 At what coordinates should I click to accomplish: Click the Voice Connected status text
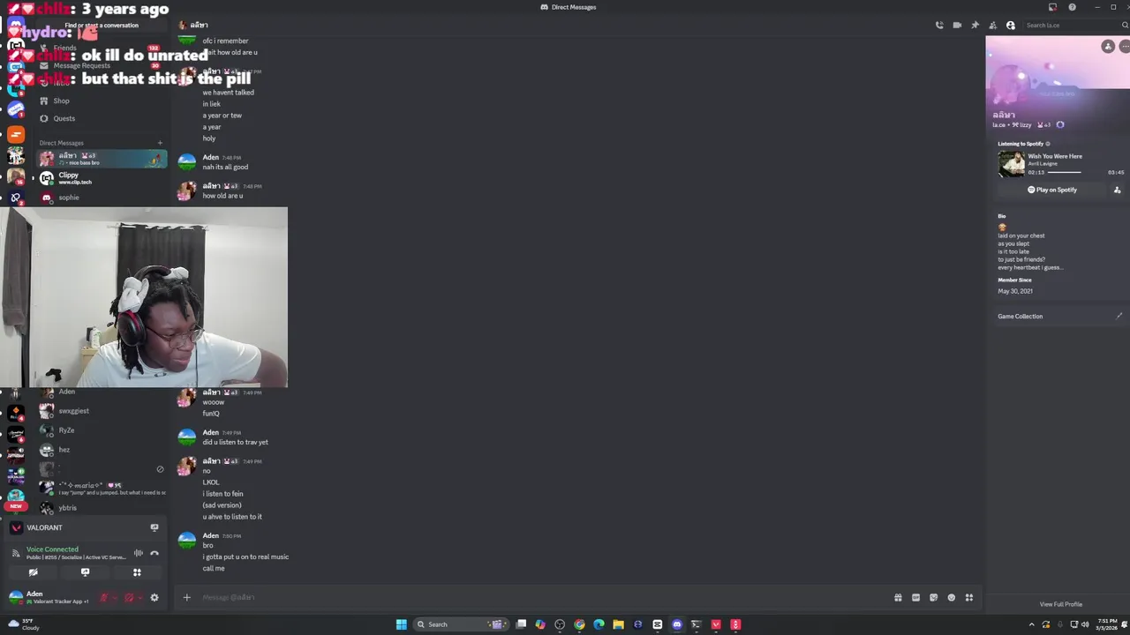tap(52, 549)
